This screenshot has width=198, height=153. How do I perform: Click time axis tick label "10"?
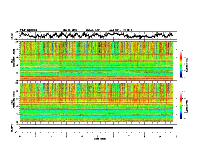(176, 136)
